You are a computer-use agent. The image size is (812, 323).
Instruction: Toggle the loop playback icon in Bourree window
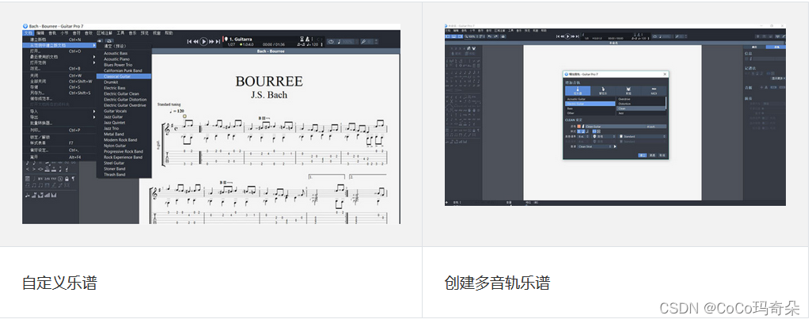[x=331, y=41]
